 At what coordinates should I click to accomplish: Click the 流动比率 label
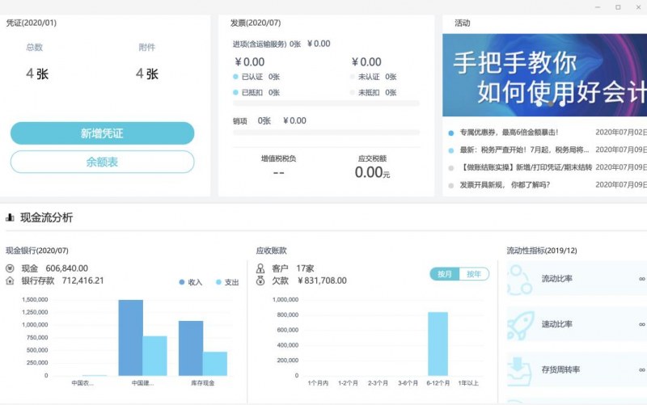[557, 279]
